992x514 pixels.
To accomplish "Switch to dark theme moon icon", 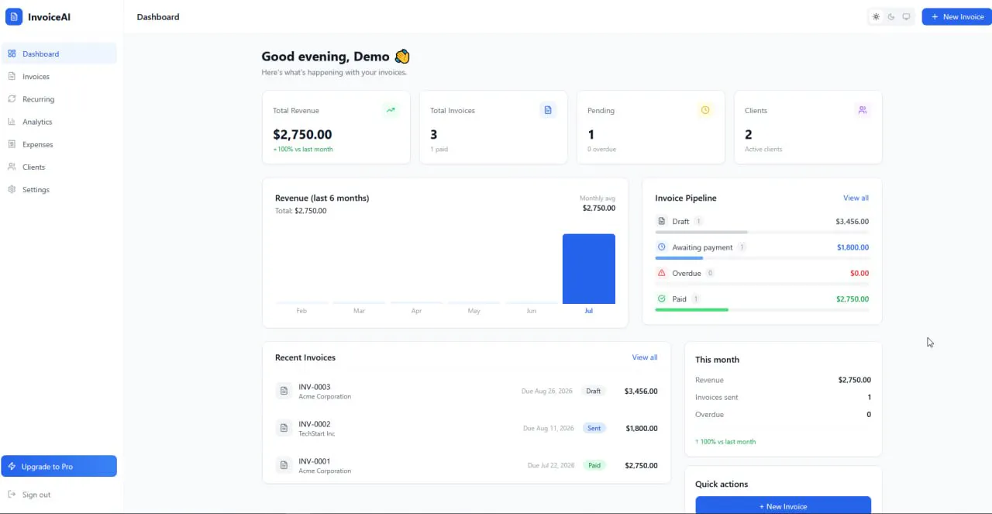I will click(x=891, y=16).
